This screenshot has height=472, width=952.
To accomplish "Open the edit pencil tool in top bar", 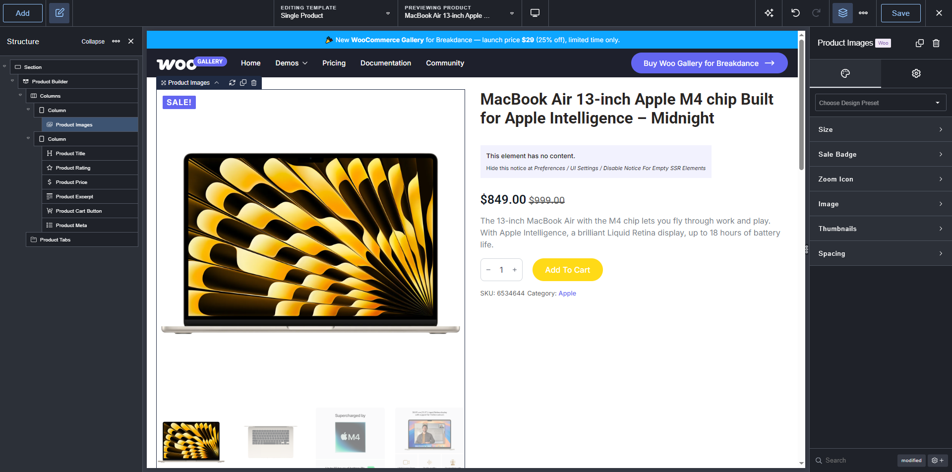I will click(59, 13).
